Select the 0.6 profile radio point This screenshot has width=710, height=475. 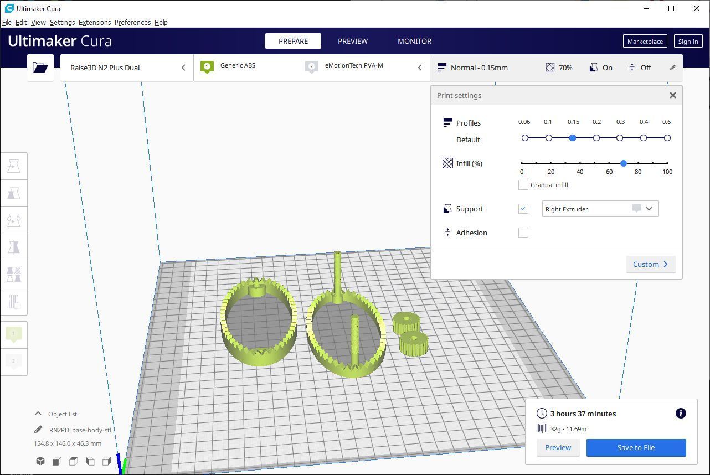coord(667,138)
